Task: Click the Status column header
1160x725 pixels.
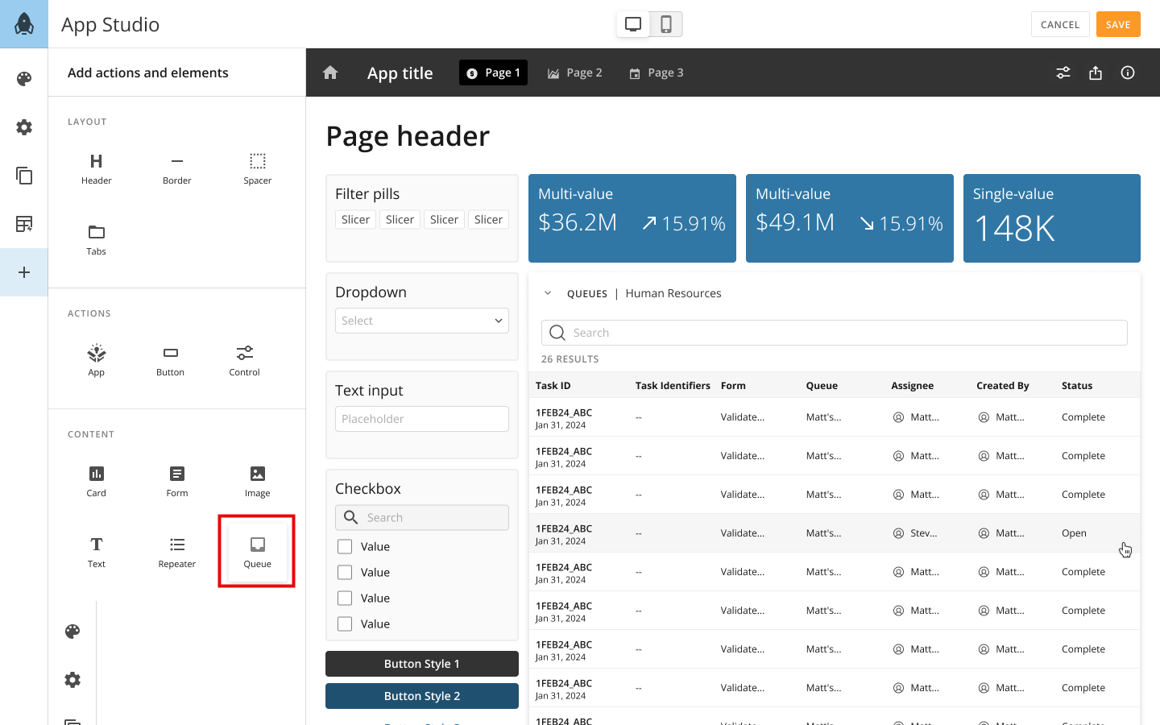Action: (x=1077, y=386)
